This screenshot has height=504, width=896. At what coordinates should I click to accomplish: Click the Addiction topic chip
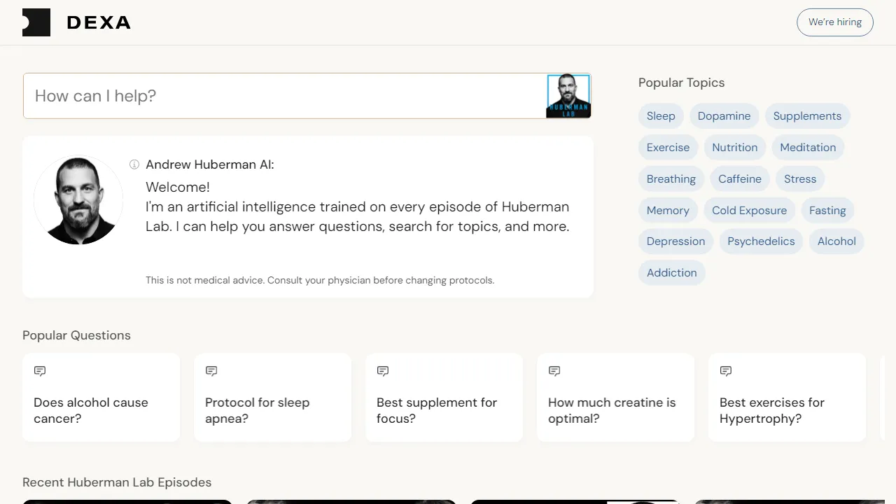click(x=671, y=273)
